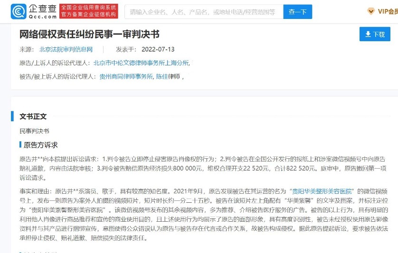Screen dimensions: 398x253
Task: Open the VIP会员 diamond icon
Action: pos(371,11)
